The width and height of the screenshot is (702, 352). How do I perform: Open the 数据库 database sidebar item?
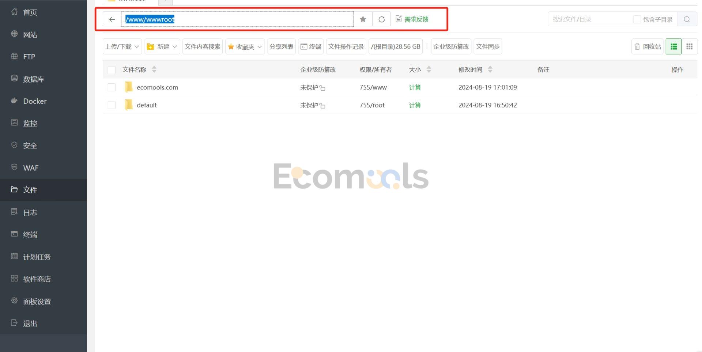43,79
